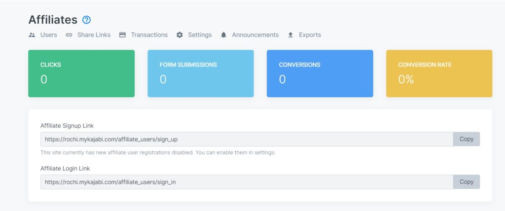Viewport: 505px width, 211px height.
Task: Click the Users people icon
Action: tap(32, 35)
